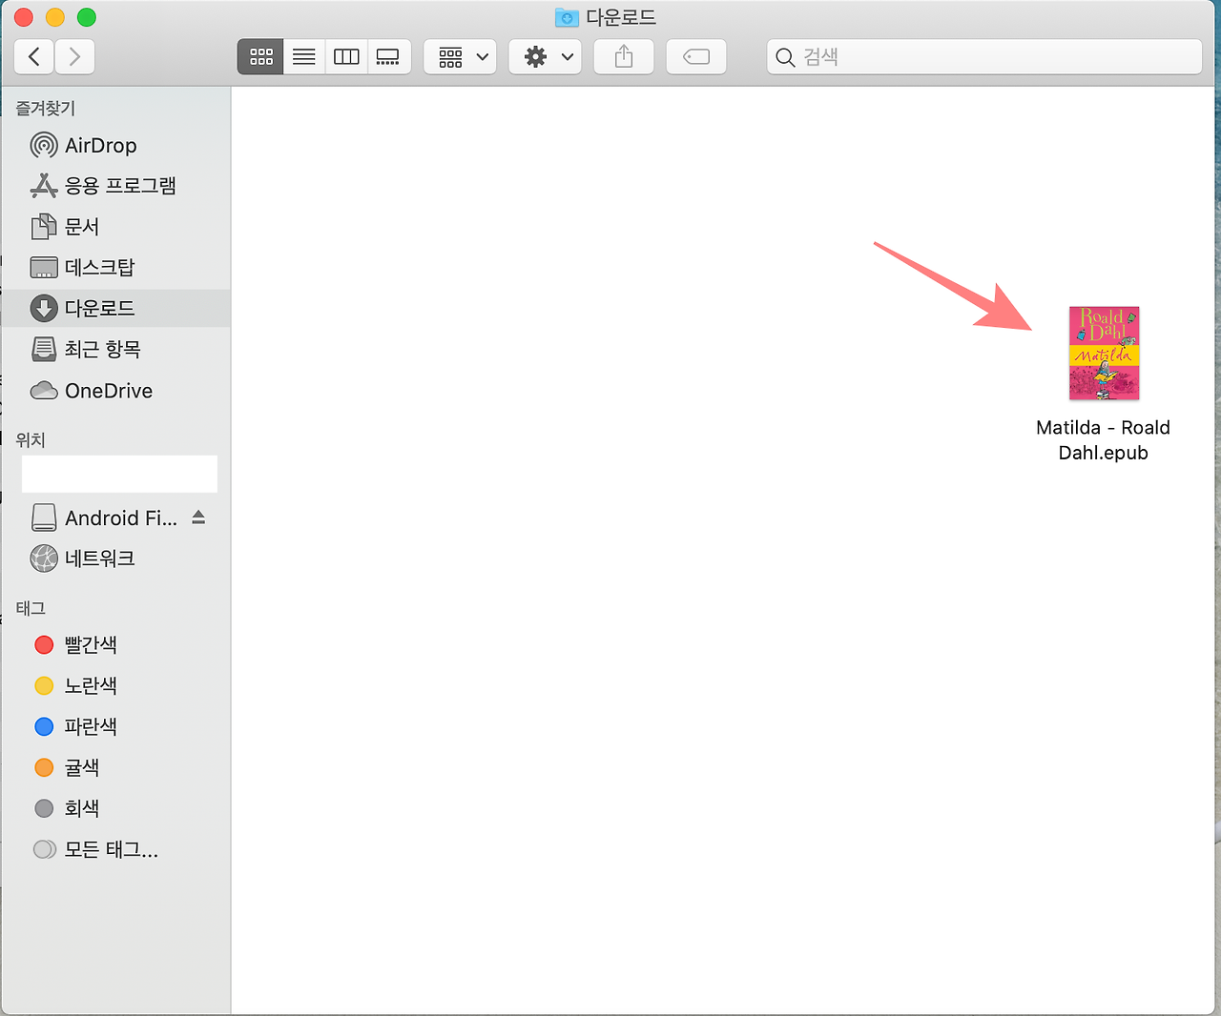This screenshot has height=1016, width=1221.
Task: Open 네트워크 in the sidebar
Action: [x=114, y=559]
